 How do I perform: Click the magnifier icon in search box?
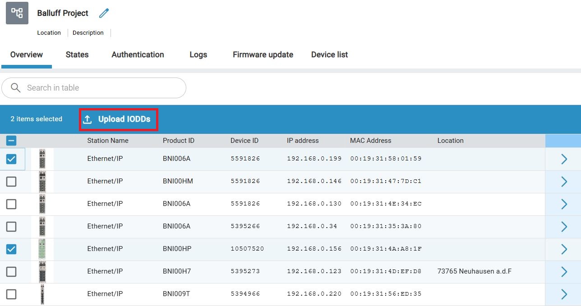tap(16, 88)
